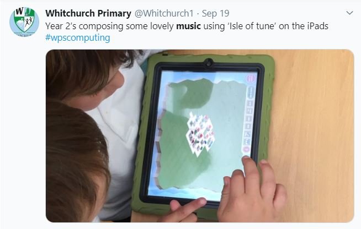361x229 pixels.
Task: Tap the pink round button at the toolbar's end
Action: tap(246, 149)
